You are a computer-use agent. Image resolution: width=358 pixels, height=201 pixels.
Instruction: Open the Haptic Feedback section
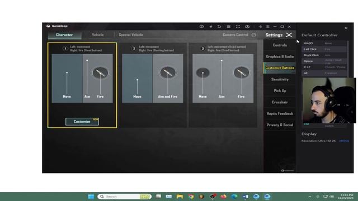[x=280, y=113]
